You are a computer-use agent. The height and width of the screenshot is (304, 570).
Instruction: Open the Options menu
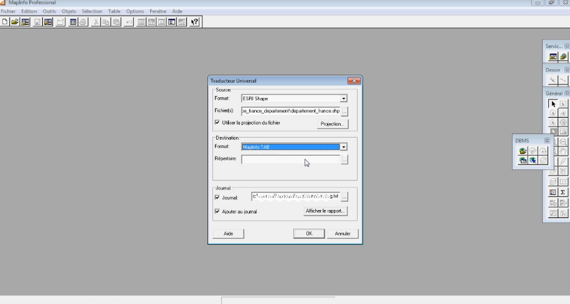tap(135, 11)
